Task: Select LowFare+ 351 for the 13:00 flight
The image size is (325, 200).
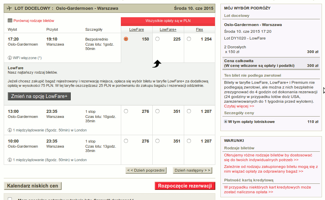Action: pyautogui.click(x=157, y=111)
